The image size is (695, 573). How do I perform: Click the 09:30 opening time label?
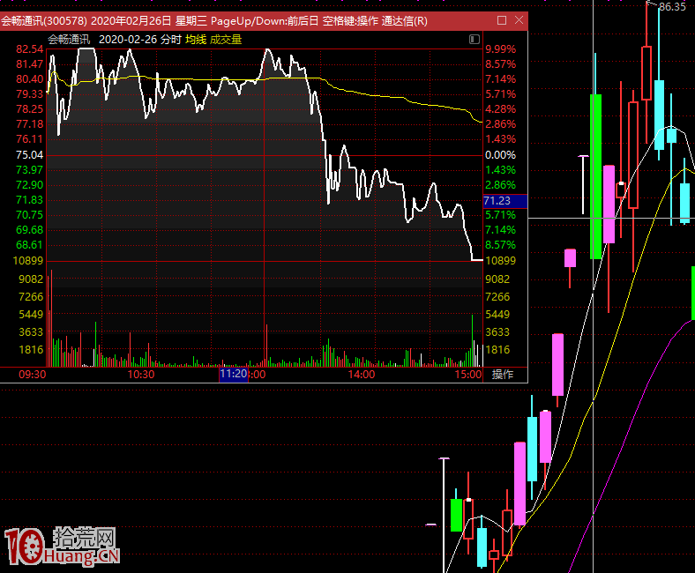(x=33, y=375)
